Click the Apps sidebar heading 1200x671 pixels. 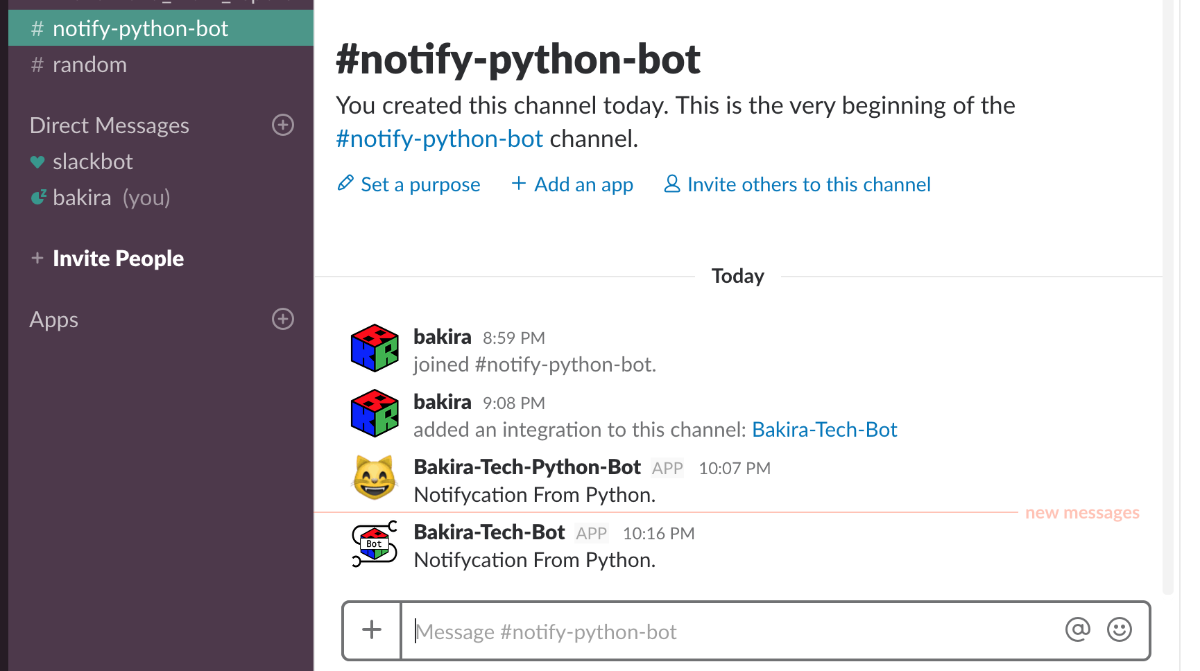click(54, 320)
